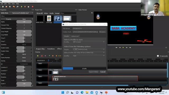Click the green plus Import Files icon
Viewport: 169px width, 95px height.
22,7
